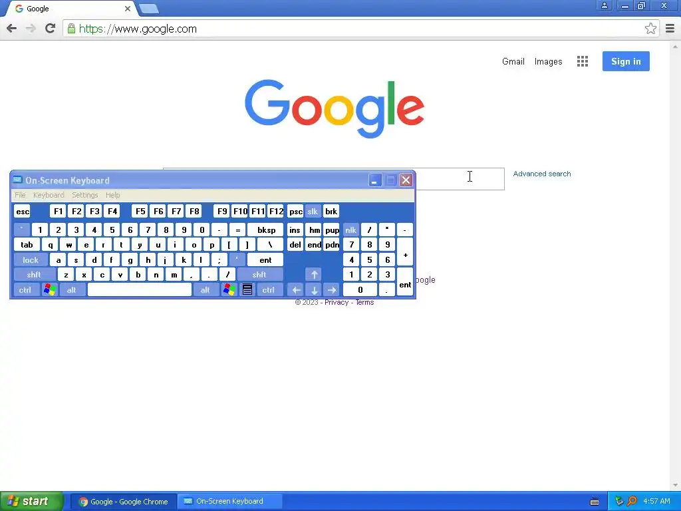The image size is (681, 511).
Task: Open the Privacy link
Action: click(x=337, y=303)
